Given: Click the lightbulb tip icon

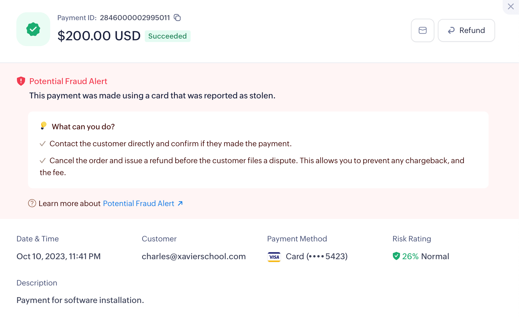Looking at the screenshot, I should [43, 126].
